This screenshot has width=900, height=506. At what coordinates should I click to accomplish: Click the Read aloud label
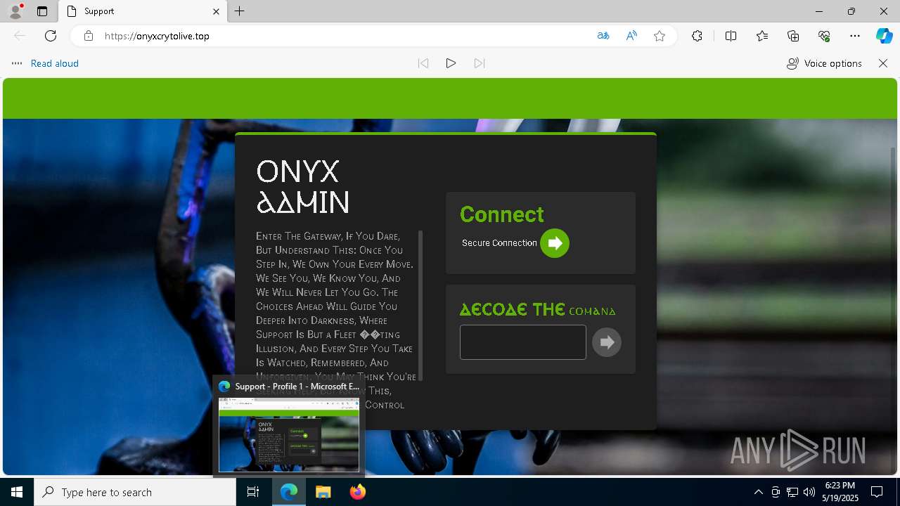point(55,63)
